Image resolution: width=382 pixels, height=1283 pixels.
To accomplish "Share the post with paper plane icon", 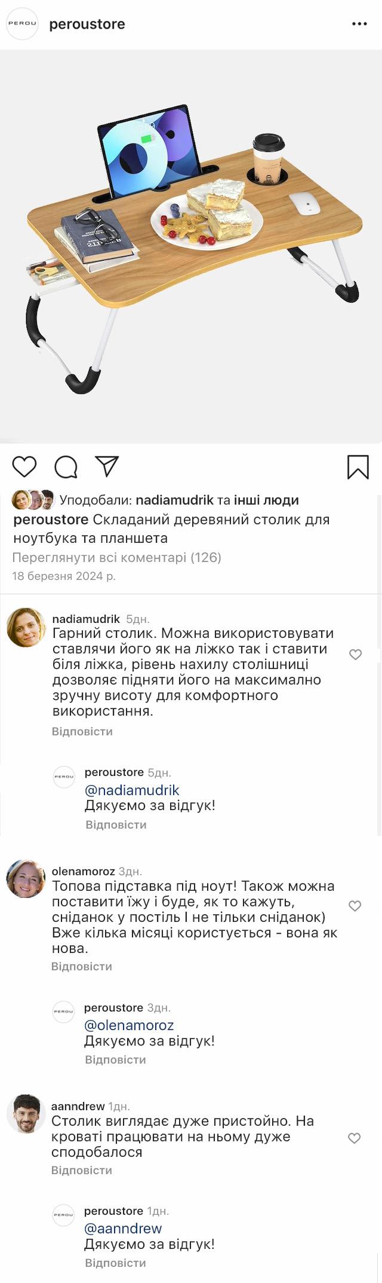I will click(x=107, y=466).
